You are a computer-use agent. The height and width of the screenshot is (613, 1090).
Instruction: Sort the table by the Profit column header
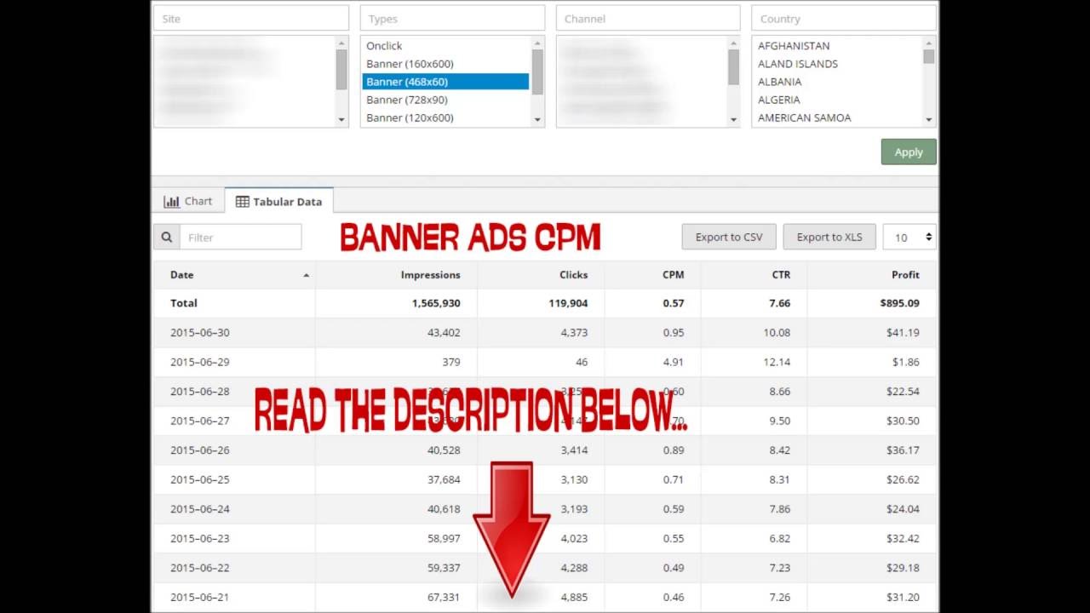(x=904, y=275)
